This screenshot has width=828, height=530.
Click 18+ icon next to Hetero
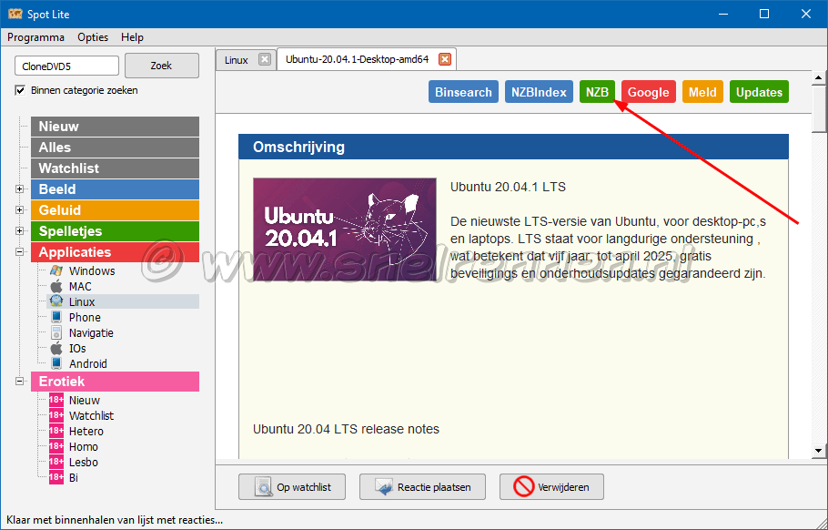(x=56, y=431)
